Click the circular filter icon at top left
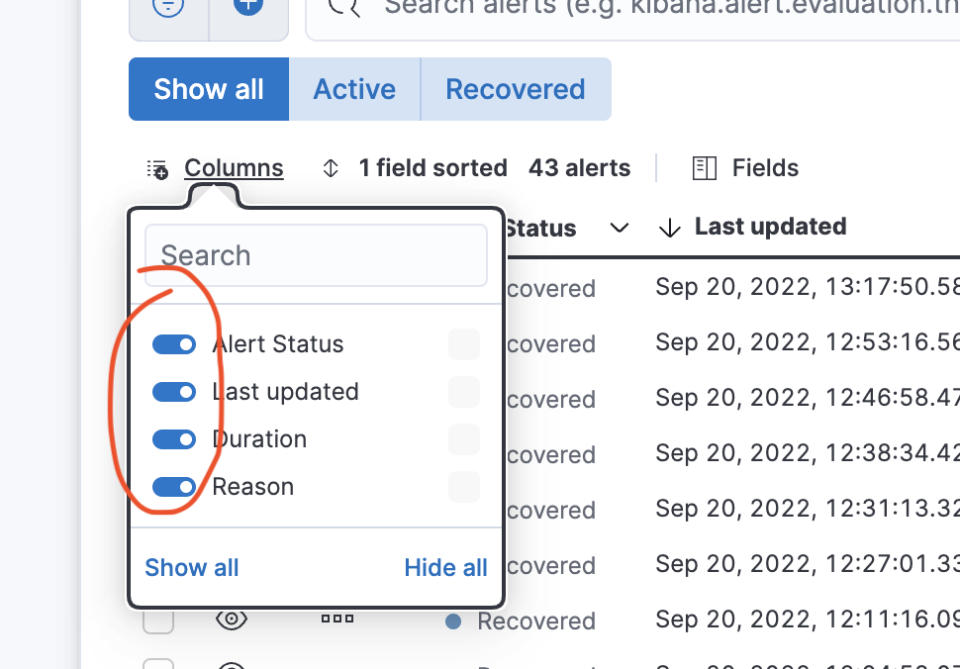Viewport: 960px width, 669px height. (168, 5)
